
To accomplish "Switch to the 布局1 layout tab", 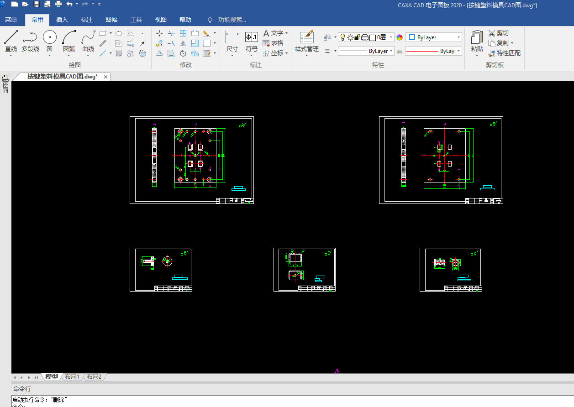I will coord(72,377).
